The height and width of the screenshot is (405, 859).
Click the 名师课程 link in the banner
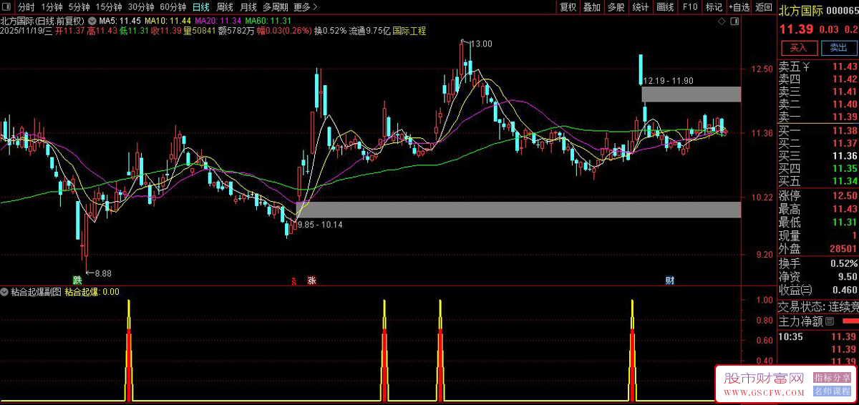point(833,391)
